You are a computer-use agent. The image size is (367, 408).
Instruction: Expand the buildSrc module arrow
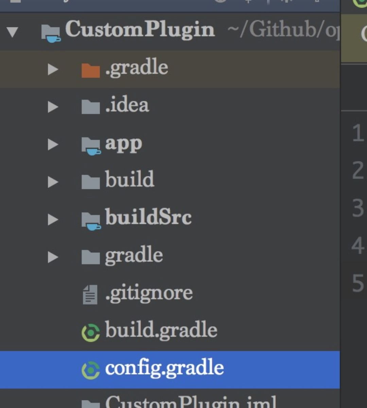coord(53,220)
